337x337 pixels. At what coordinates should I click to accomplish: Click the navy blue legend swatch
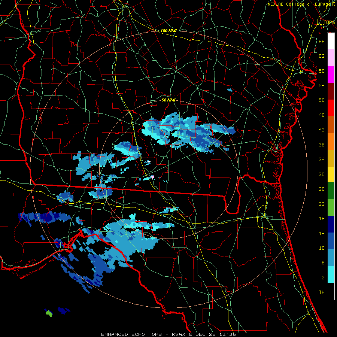(x=331, y=224)
